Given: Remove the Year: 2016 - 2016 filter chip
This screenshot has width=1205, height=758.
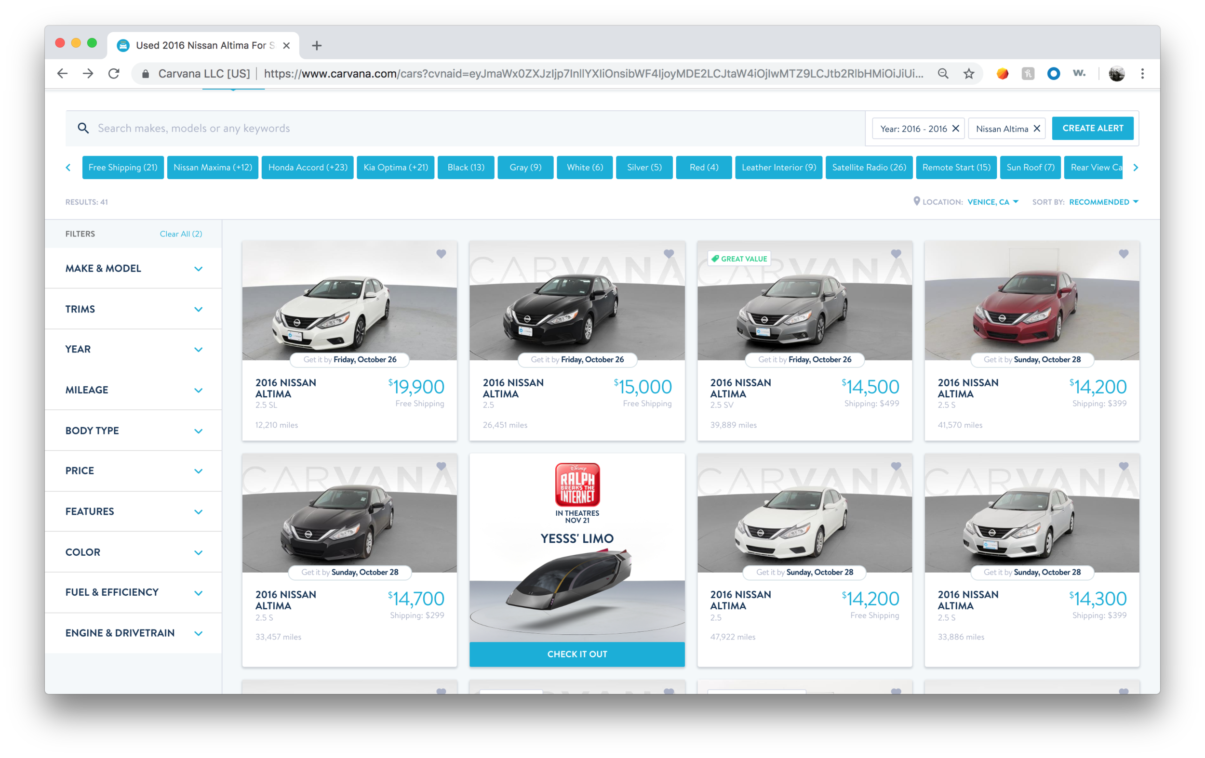Looking at the screenshot, I should coord(956,129).
